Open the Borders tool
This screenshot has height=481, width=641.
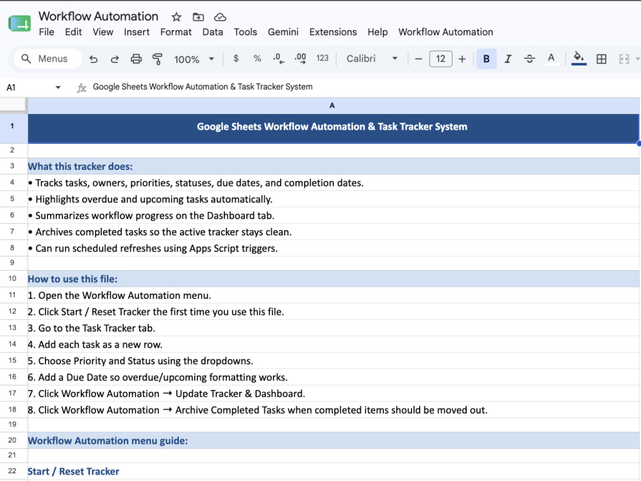(601, 59)
